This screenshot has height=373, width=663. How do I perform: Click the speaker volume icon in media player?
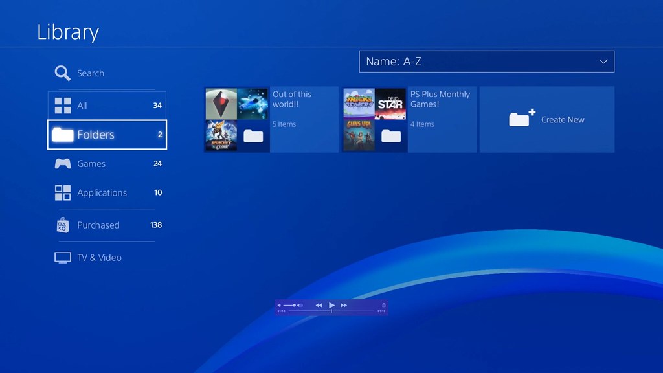(x=279, y=305)
